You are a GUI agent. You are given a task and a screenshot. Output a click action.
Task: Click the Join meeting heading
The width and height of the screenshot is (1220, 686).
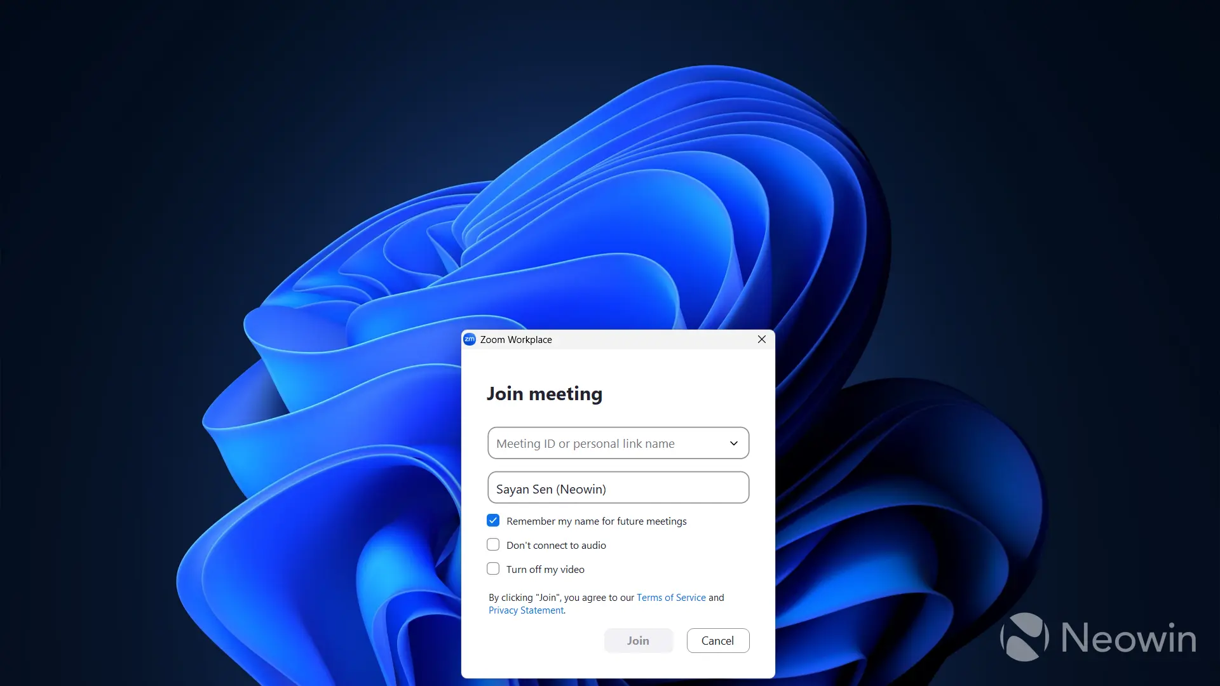pyautogui.click(x=544, y=394)
